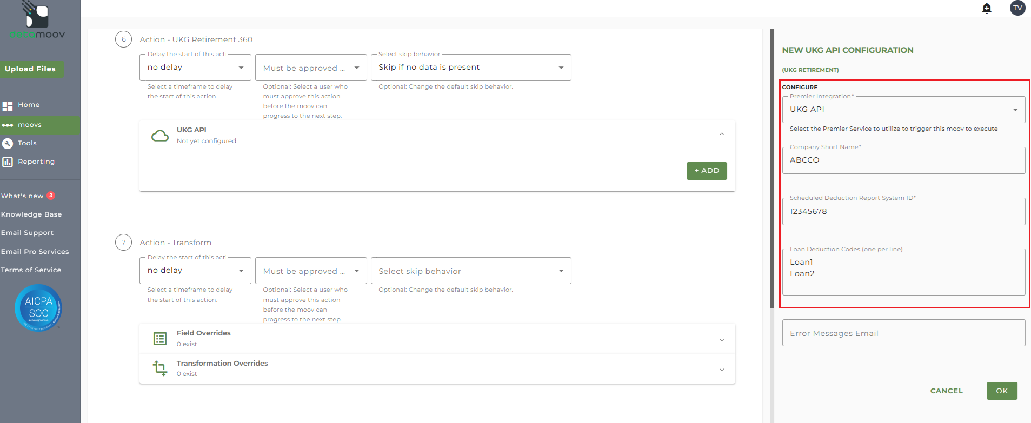Click the Error Messages Email field

click(903, 333)
